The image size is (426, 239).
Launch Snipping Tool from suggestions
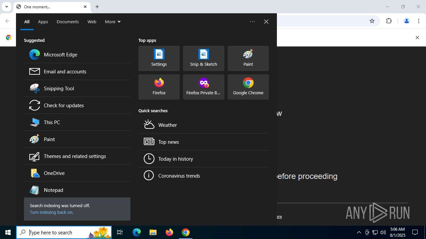click(77, 88)
